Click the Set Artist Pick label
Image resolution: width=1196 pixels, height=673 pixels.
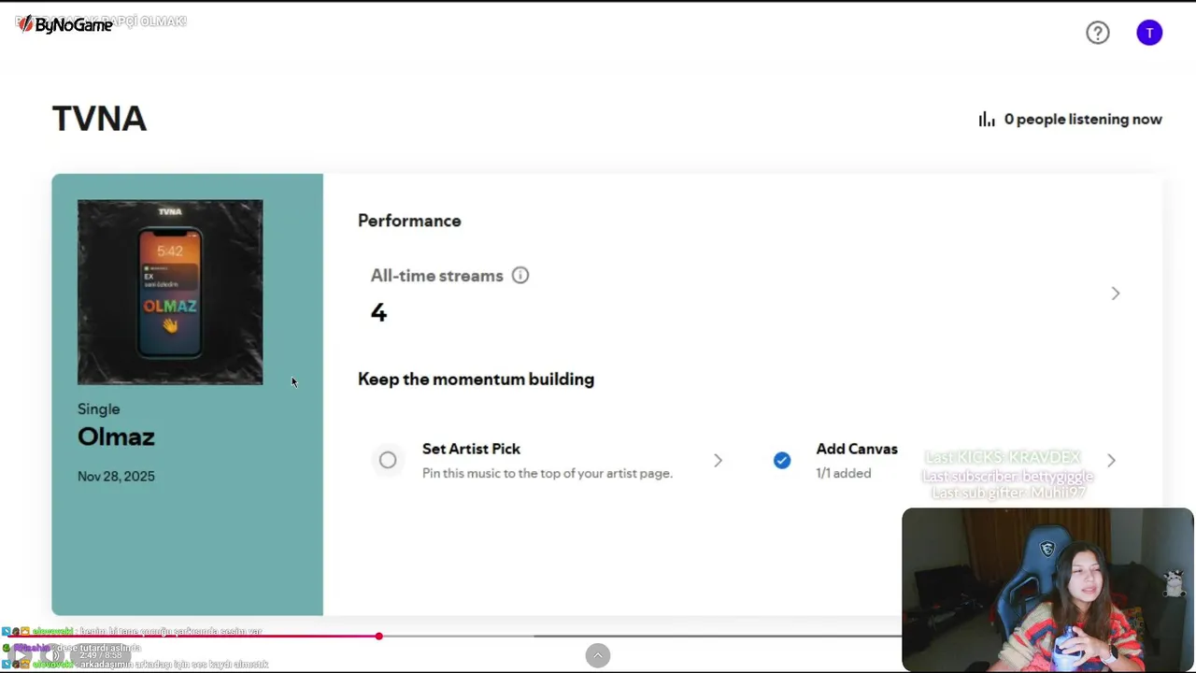[x=471, y=449]
